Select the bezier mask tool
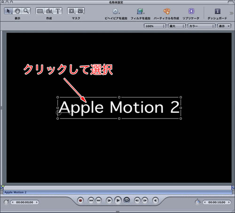 pyautogui.click(x=80, y=11)
